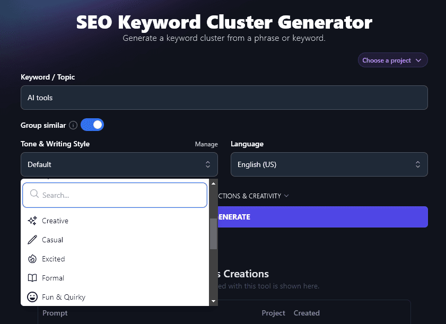Click the dropdown list scrollbar thumb
Screen dimensions: 446x324
(213, 234)
